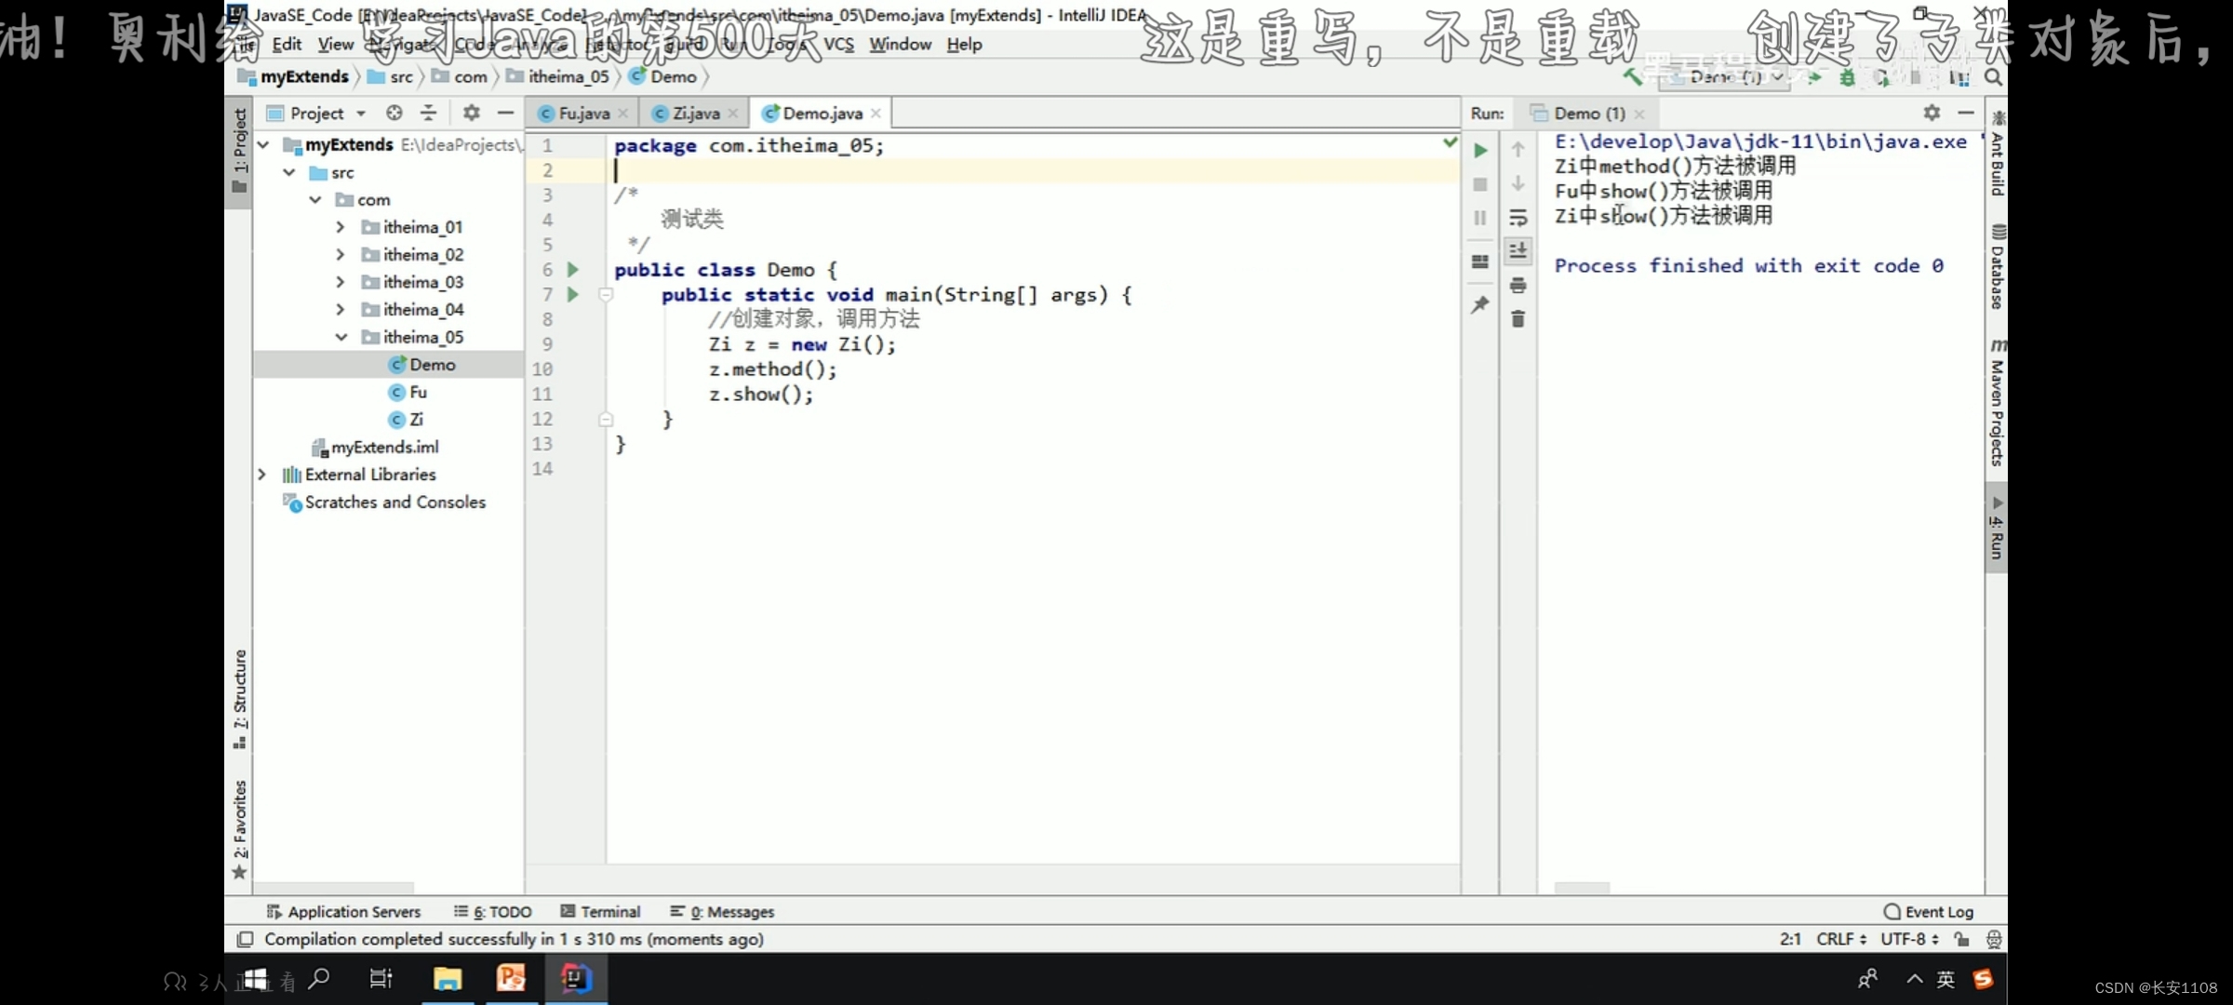Close the Demo.java editor tab

pos(876,114)
